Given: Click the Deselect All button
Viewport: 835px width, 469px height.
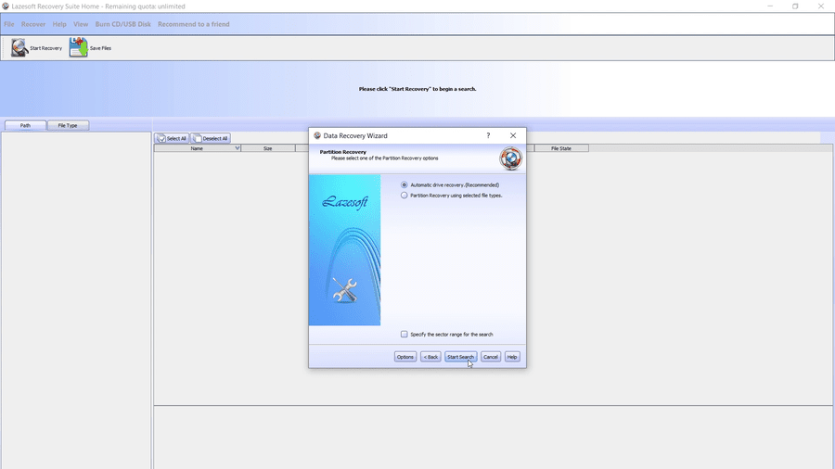Looking at the screenshot, I should coord(211,138).
